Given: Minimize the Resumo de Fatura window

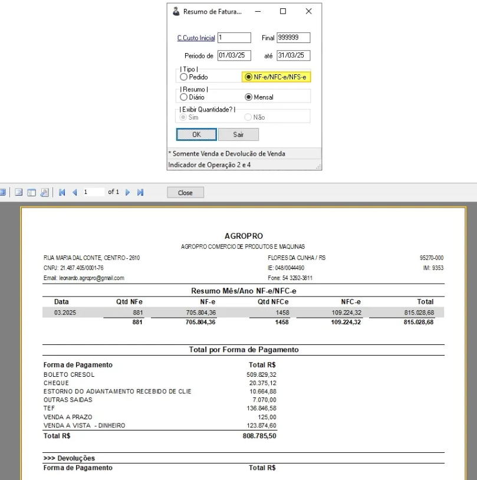Looking at the screenshot, I should [258, 11].
